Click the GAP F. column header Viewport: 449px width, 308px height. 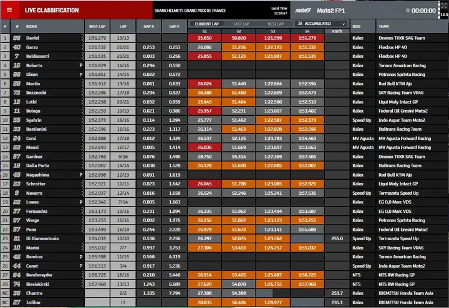pyautogui.click(x=175, y=26)
